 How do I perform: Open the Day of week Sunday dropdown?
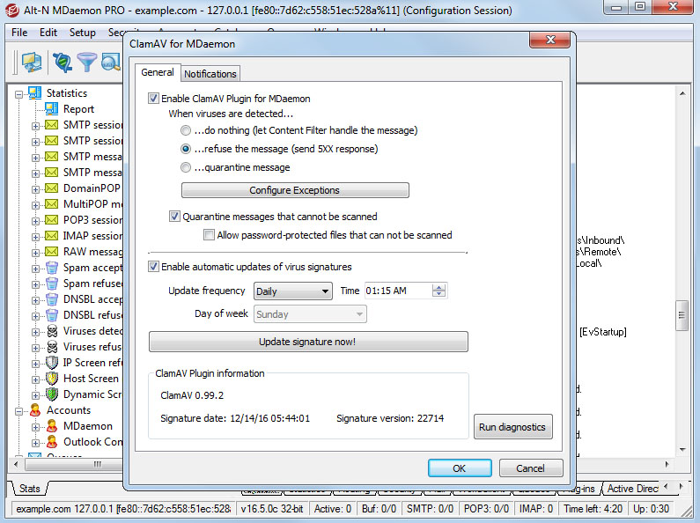310,314
